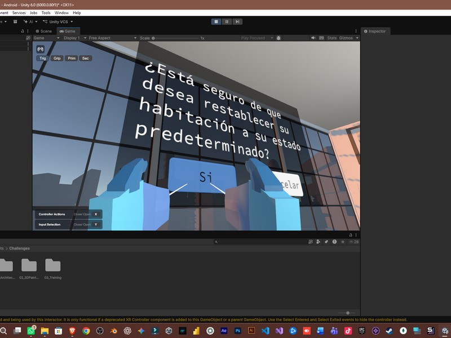Select the Challenges breadcrumb
The width and height of the screenshot is (451, 338).
20,248
